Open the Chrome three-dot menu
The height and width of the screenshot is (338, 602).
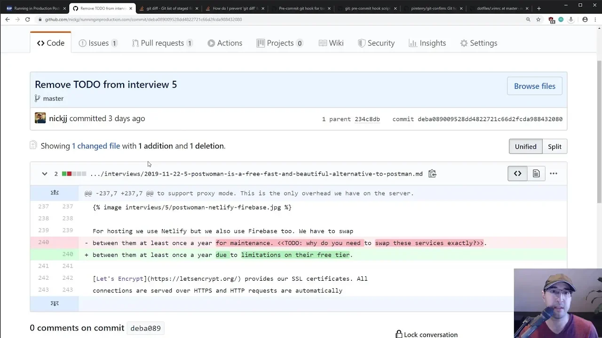point(595,19)
